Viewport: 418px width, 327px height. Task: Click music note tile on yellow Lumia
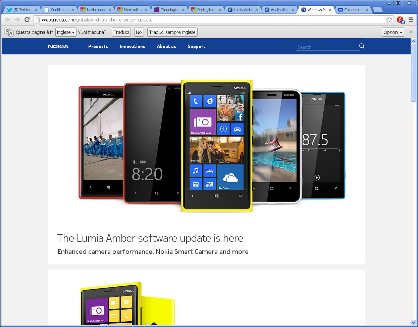pyautogui.click(x=196, y=171)
